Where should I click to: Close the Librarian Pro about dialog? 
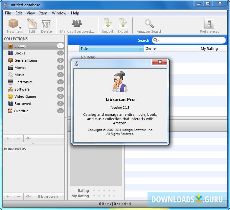pos(160,62)
